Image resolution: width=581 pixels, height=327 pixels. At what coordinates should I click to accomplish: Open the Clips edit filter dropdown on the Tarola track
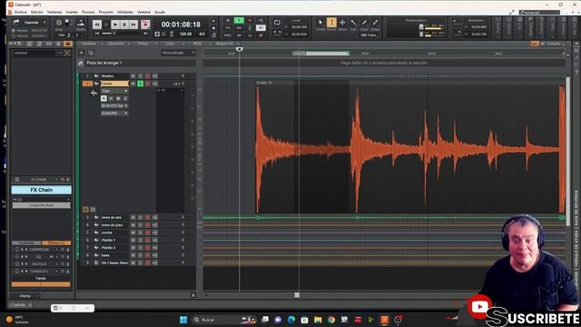point(115,91)
